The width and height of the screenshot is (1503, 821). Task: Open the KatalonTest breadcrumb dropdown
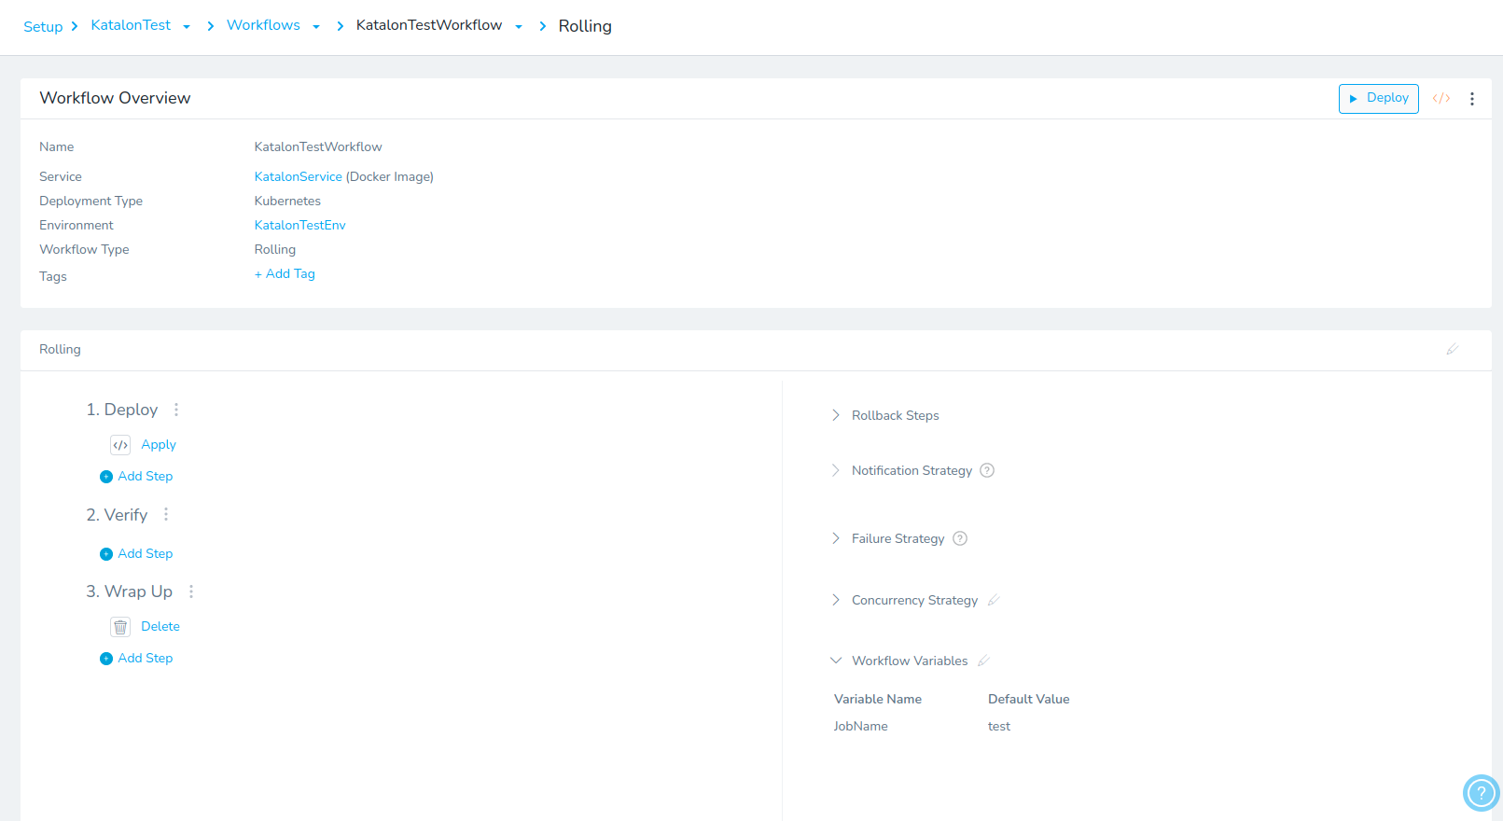tap(187, 27)
